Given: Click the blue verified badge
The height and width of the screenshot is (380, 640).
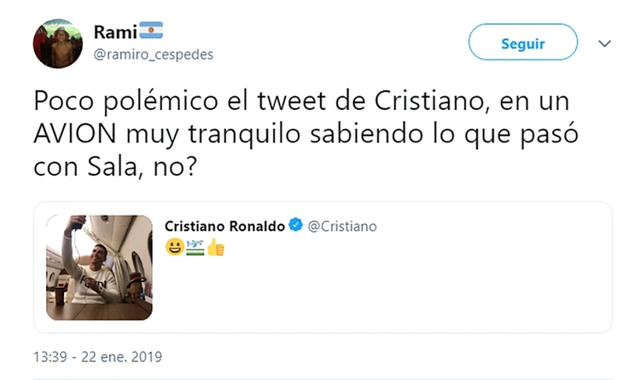Looking at the screenshot, I should pyautogui.click(x=295, y=226).
